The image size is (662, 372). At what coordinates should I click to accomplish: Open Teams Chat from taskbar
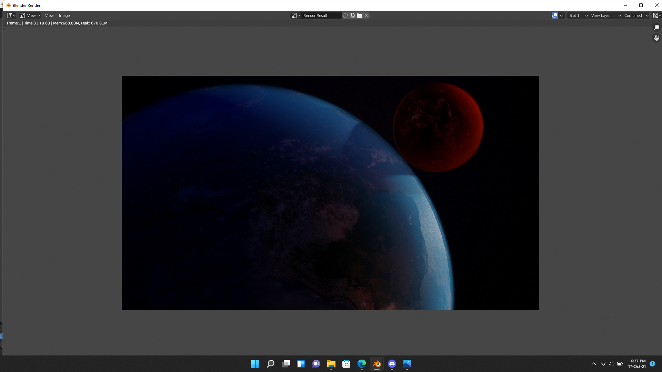pyautogui.click(x=316, y=364)
